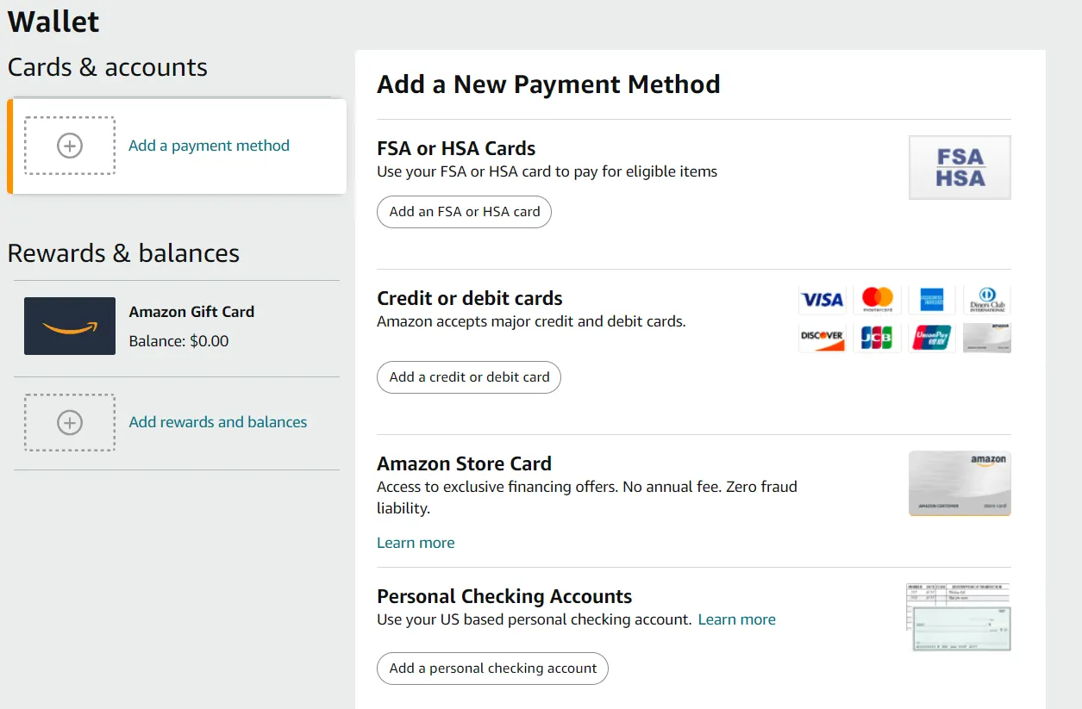This screenshot has height=709, width=1082.
Task: Click the plus icon for payment method
Action: 70,146
